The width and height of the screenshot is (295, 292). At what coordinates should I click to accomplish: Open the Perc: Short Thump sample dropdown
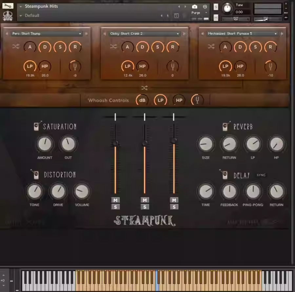click(x=47, y=34)
